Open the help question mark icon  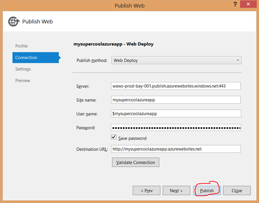(235, 4)
